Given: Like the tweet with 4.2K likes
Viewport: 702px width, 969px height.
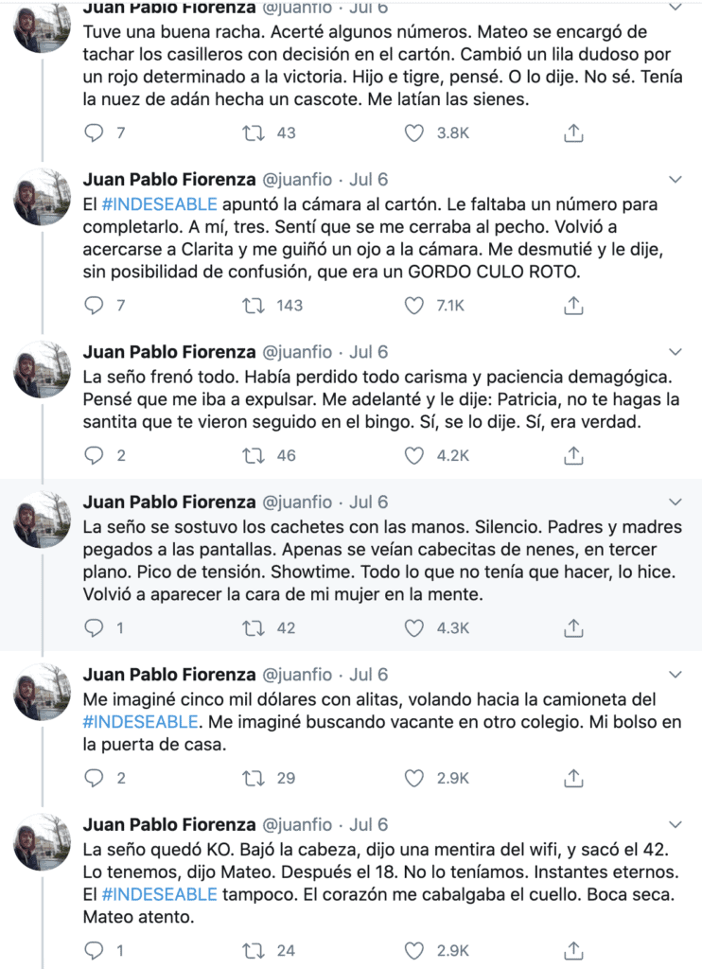Looking at the screenshot, I should (x=413, y=455).
